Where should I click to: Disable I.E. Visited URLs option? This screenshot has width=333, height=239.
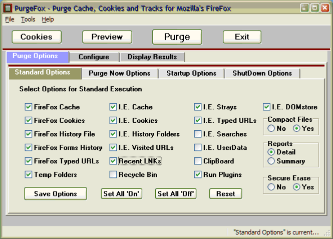113,147
